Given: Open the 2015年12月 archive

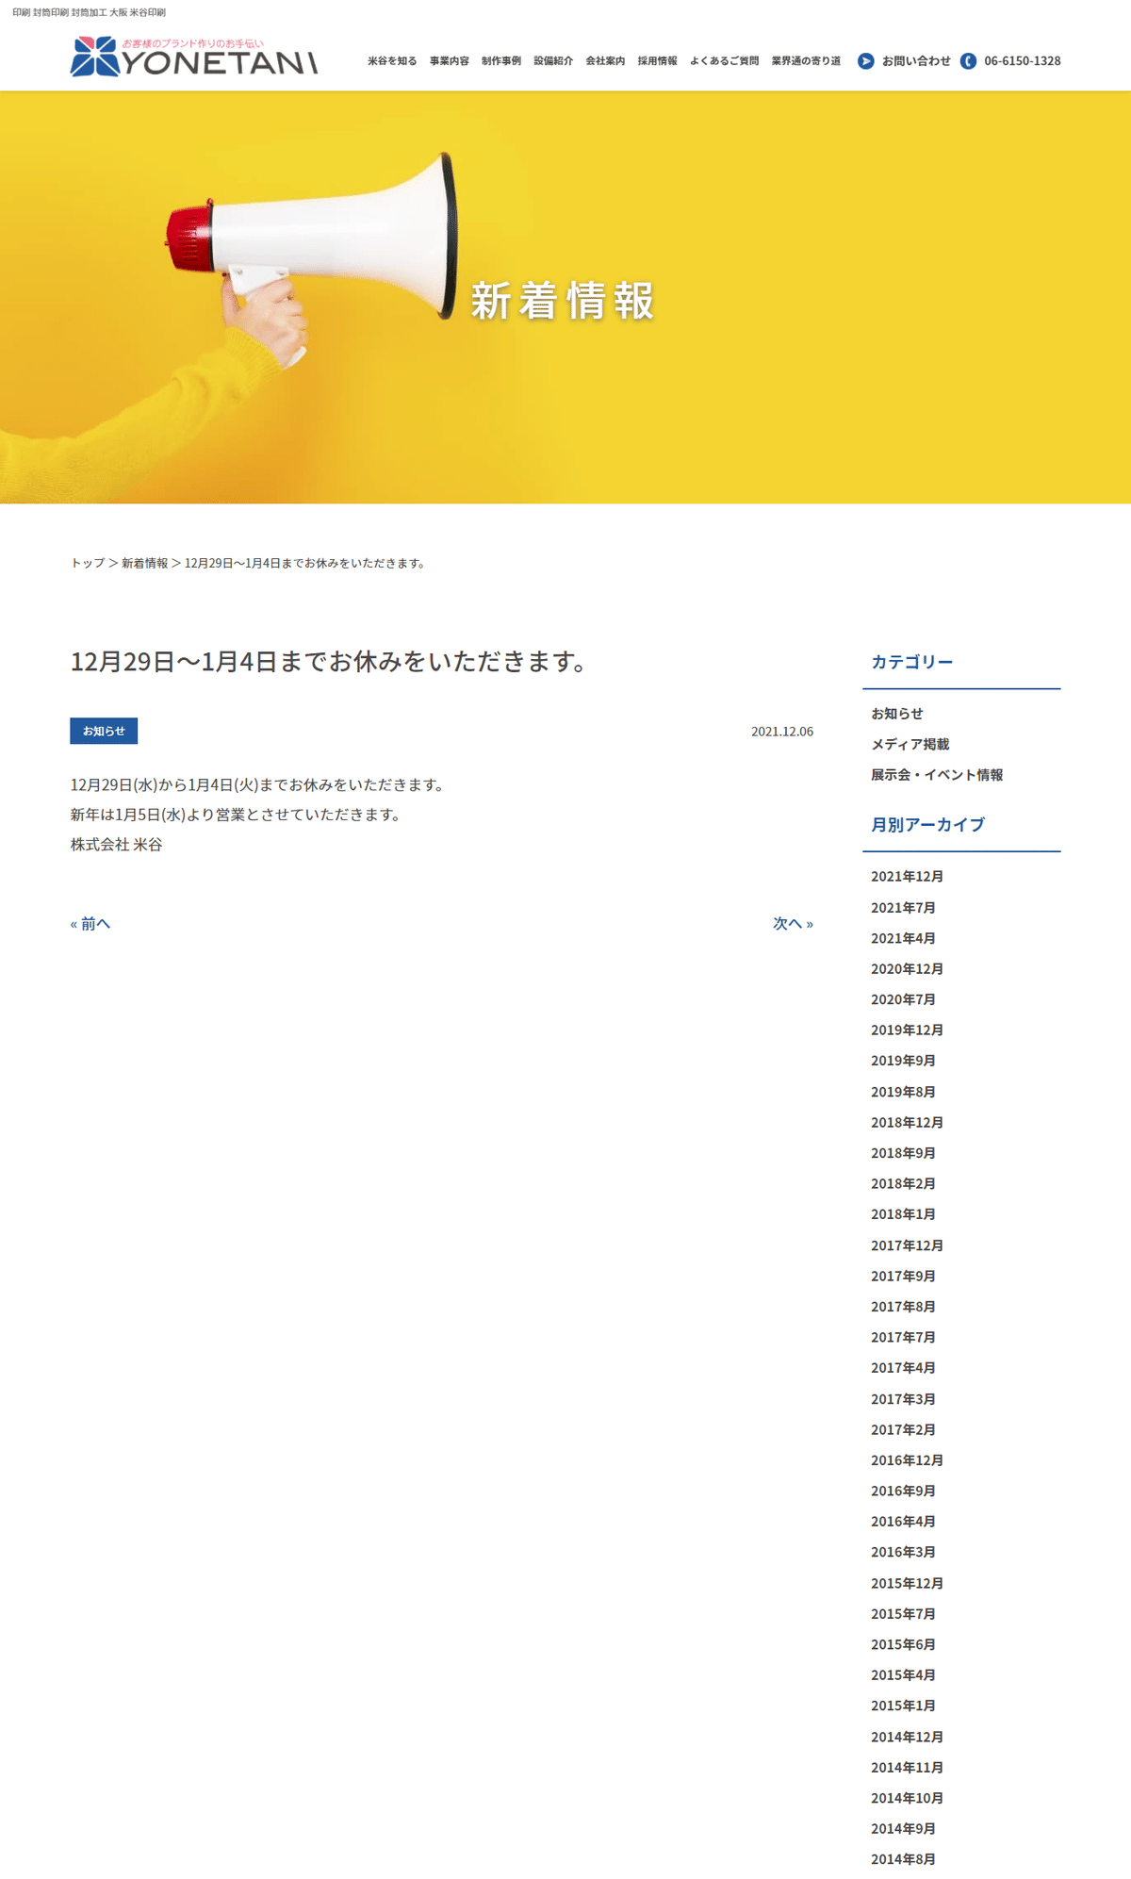Looking at the screenshot, I should [907, 1584].
